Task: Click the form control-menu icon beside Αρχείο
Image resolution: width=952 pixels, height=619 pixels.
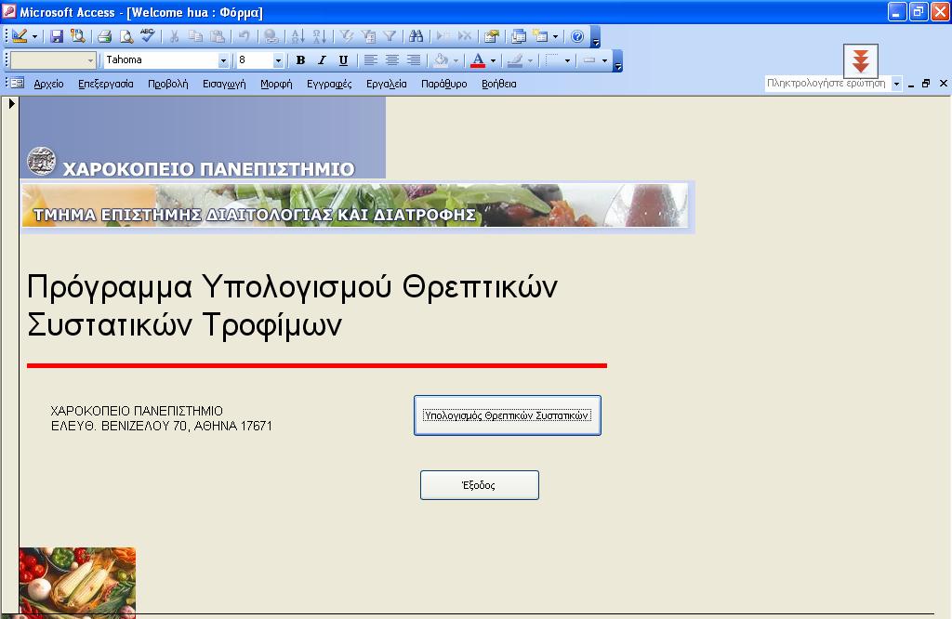Action: [x=18, y=83]
